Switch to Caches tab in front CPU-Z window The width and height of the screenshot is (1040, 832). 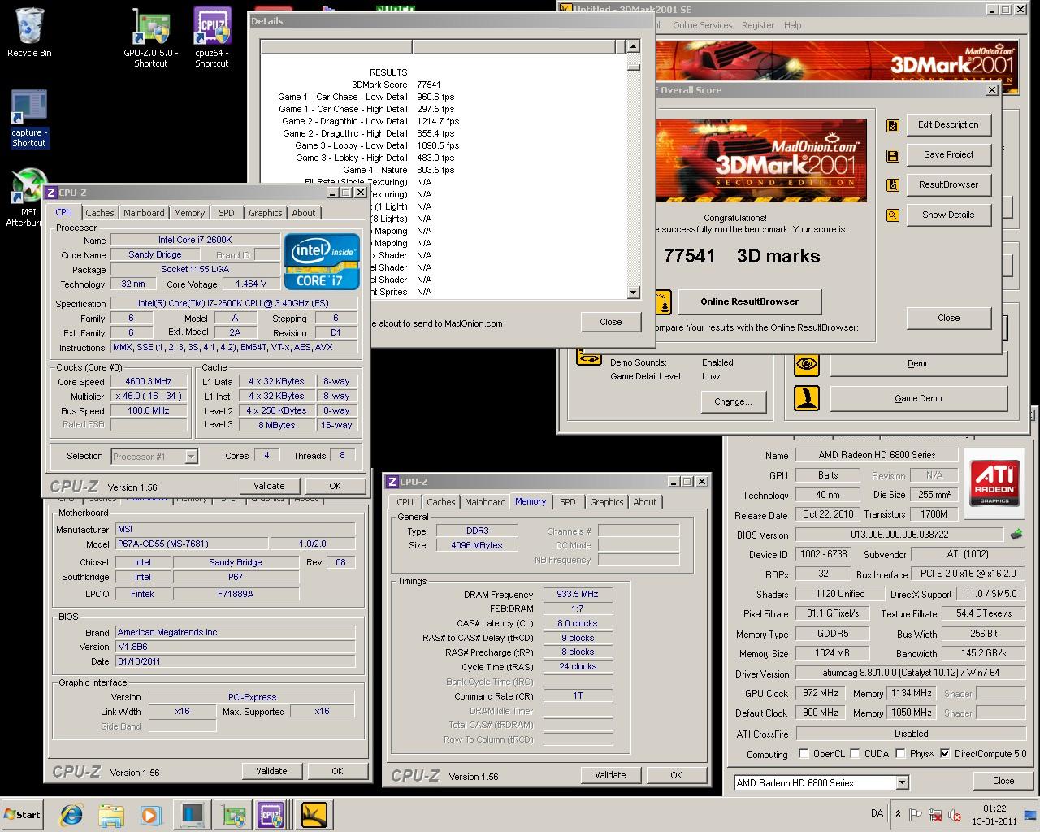pos(100,213)
